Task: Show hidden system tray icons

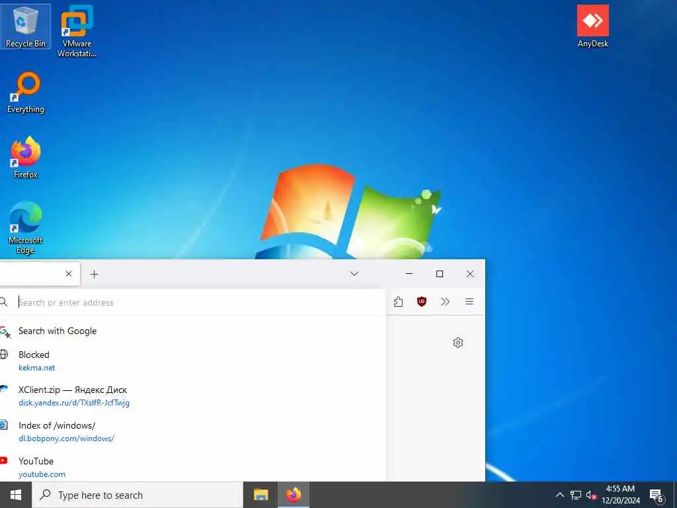Action: [x=559, y=495]
